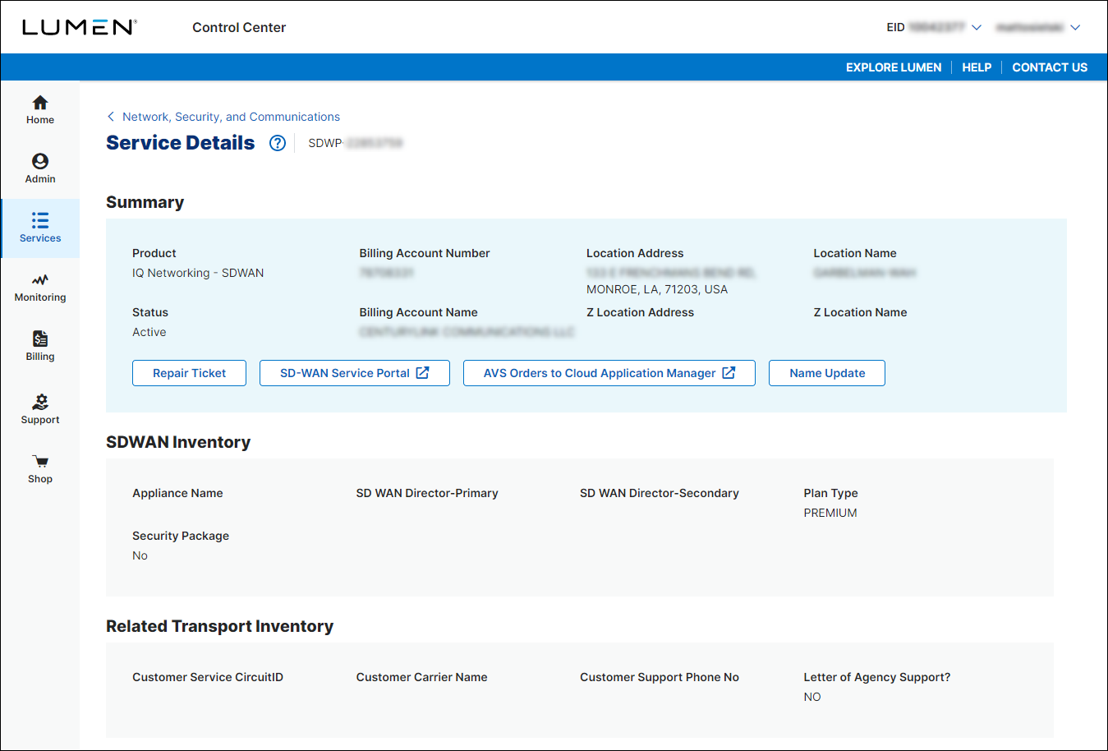Open the SD-WAN Service Portal

click(x=355, y=373)
